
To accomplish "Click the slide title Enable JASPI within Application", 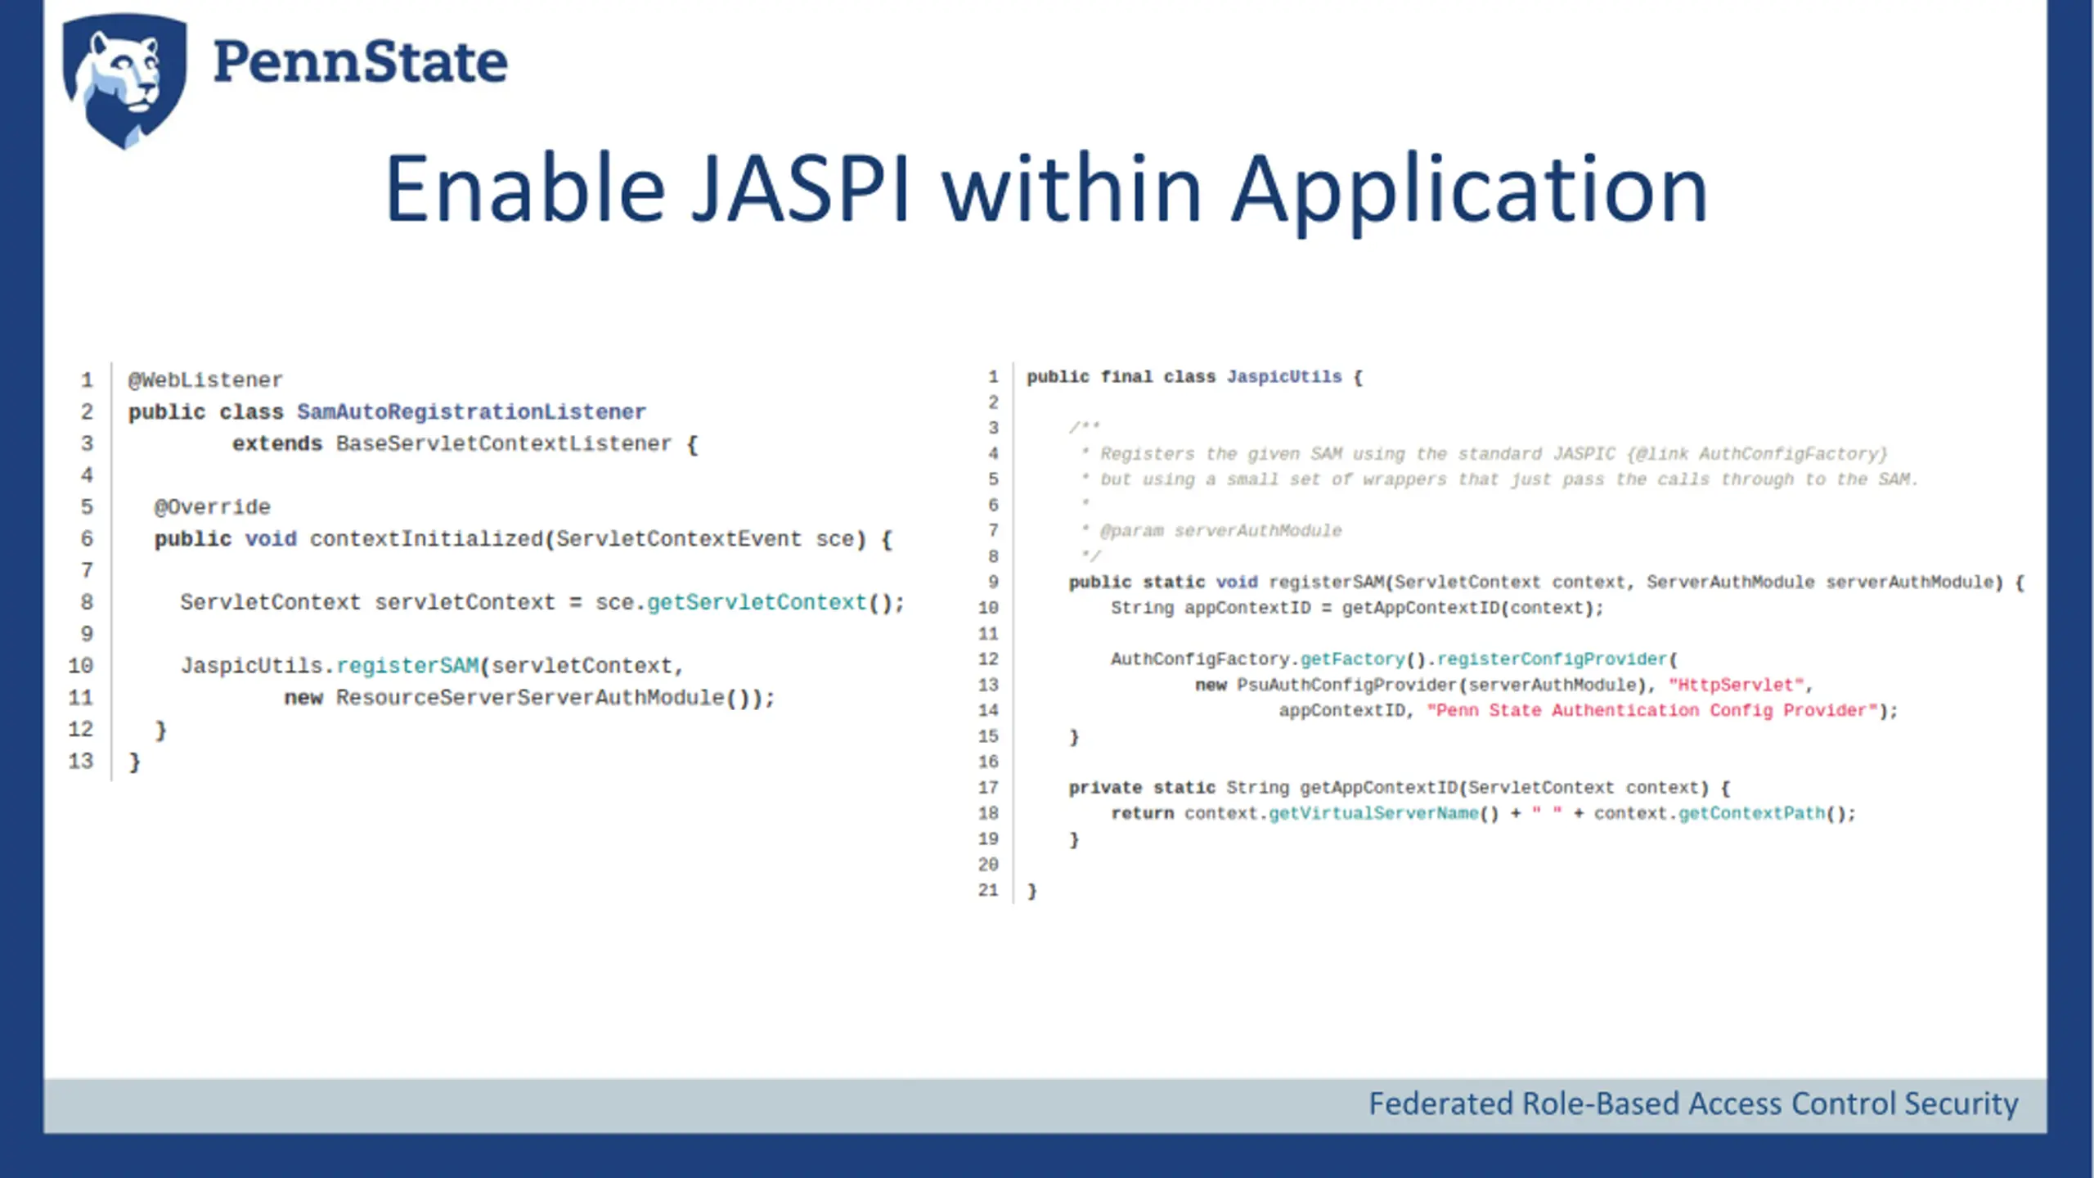I will tap(1046, 190).
